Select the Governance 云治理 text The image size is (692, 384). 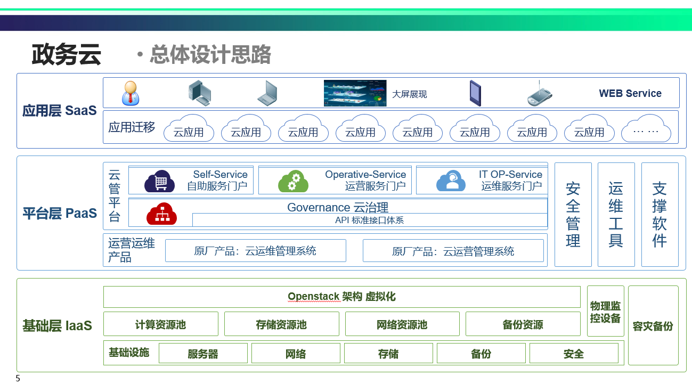[x=338, y=207]
